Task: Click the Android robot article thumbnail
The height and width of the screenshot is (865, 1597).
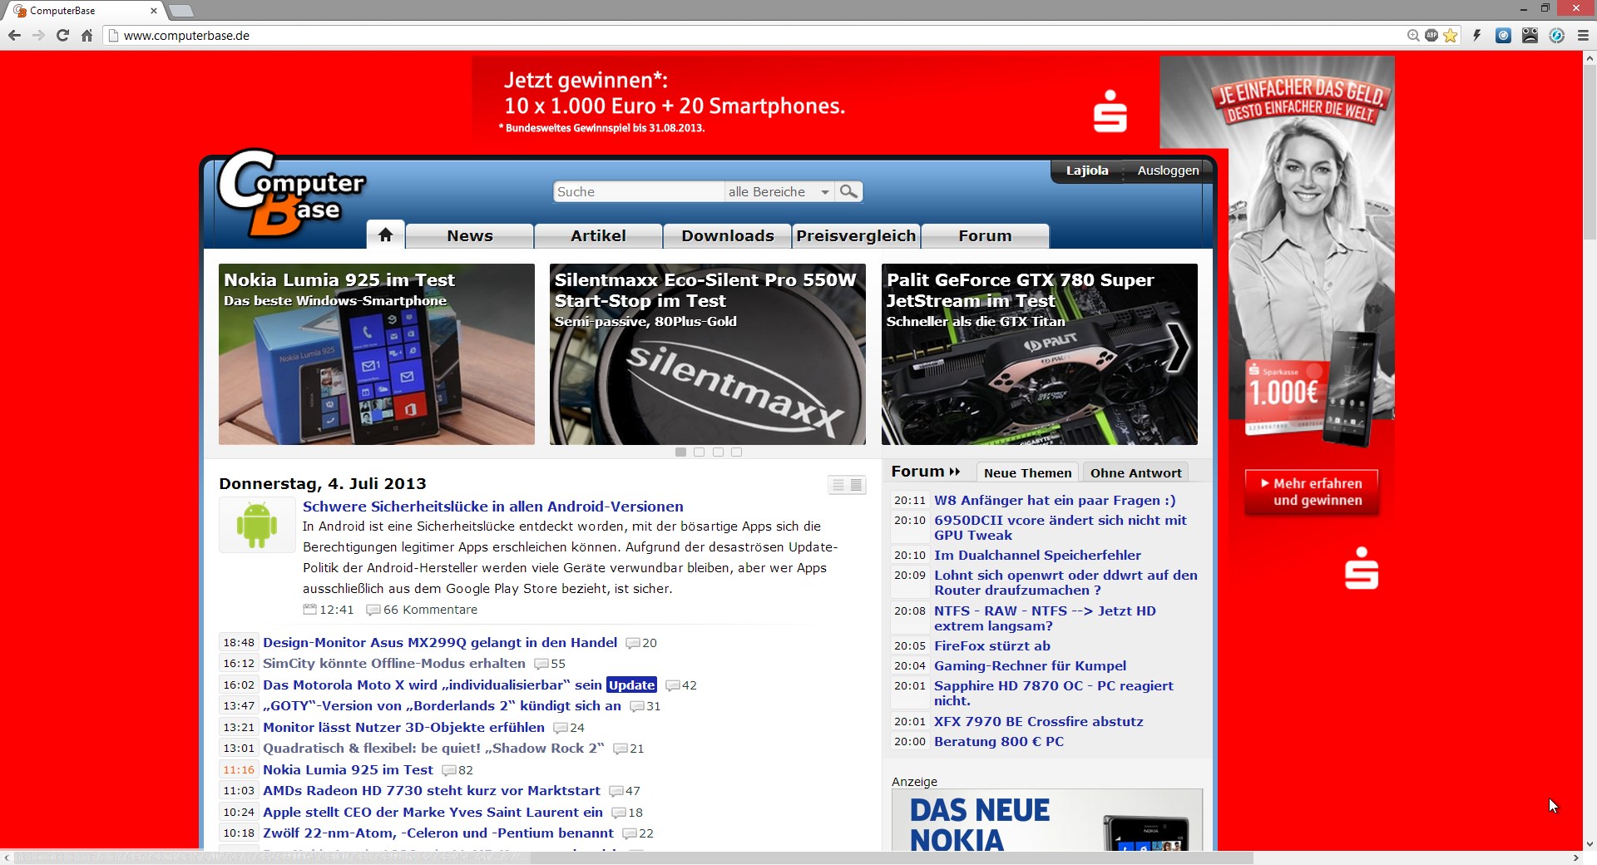Action: tap(257, 525)
